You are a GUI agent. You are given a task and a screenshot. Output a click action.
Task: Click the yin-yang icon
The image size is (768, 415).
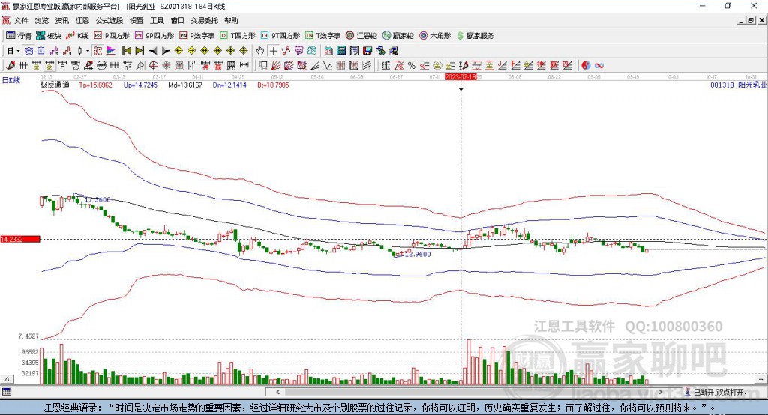[586, 65]
